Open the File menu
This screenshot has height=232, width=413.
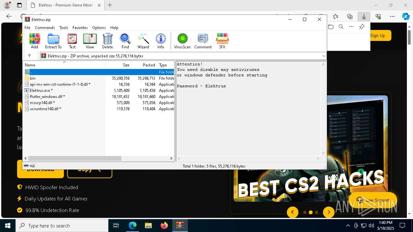27,28
